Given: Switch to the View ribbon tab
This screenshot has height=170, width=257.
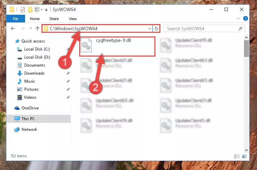Looking at the screenshot, I should click(73, 19).
